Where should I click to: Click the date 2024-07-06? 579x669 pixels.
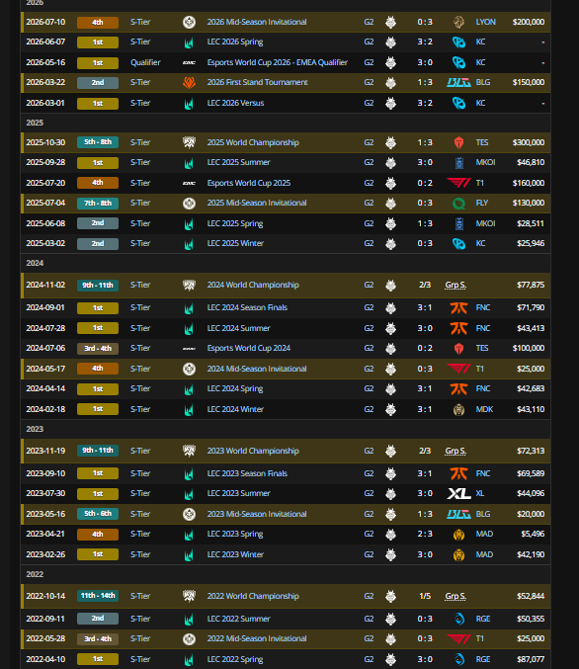(45, 348)
